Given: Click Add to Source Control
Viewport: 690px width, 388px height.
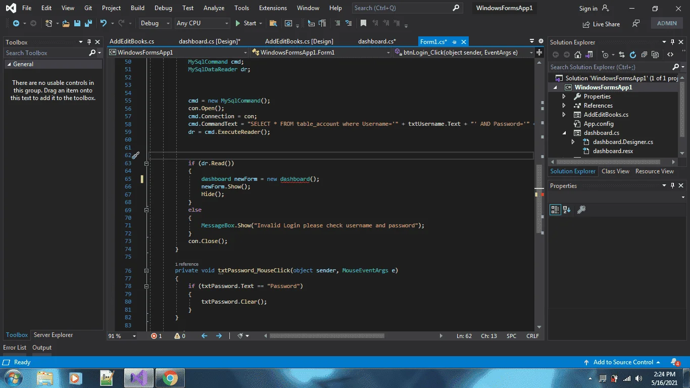Looking at the screenshot, I should point(622,362).
